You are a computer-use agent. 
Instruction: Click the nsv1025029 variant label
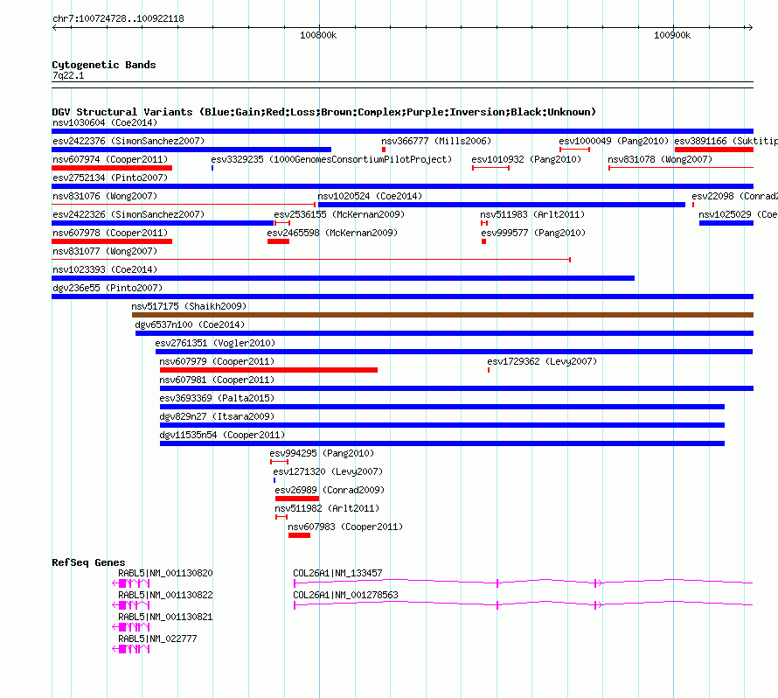tap(739, 214)
